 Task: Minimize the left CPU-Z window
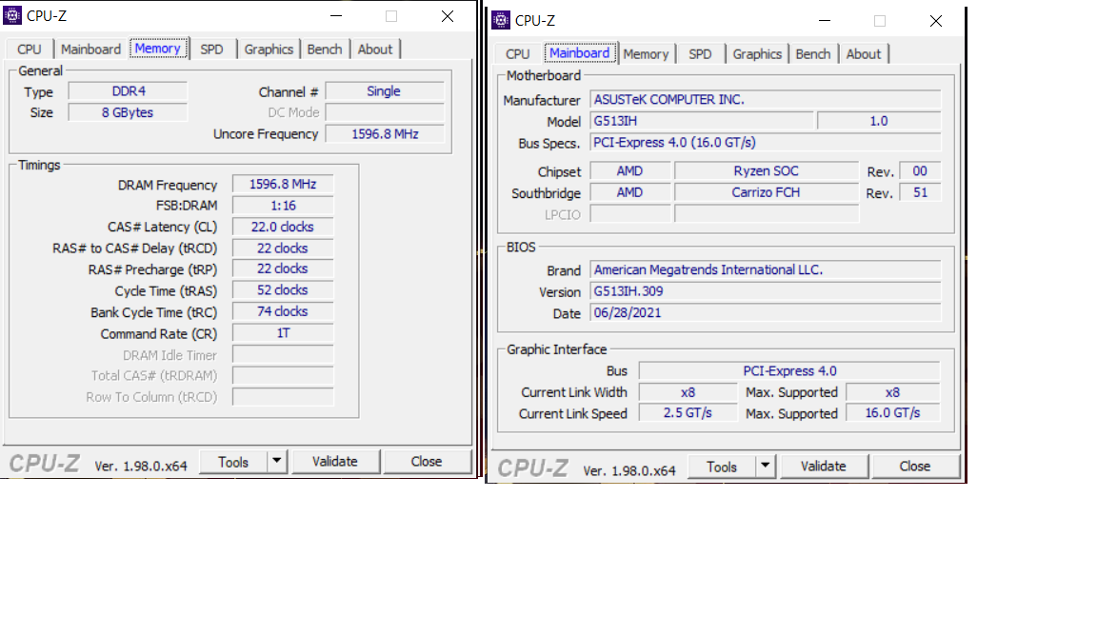tap(336, 15)
